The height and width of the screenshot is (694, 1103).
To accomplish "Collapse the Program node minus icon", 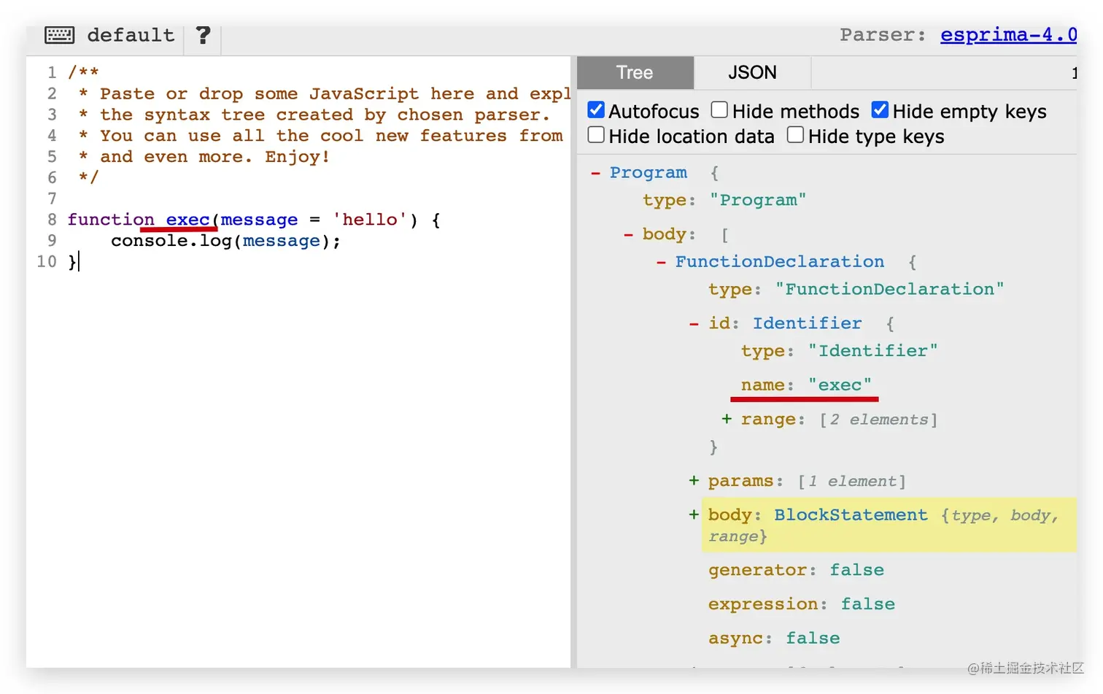I will click(x=595, y=173).
